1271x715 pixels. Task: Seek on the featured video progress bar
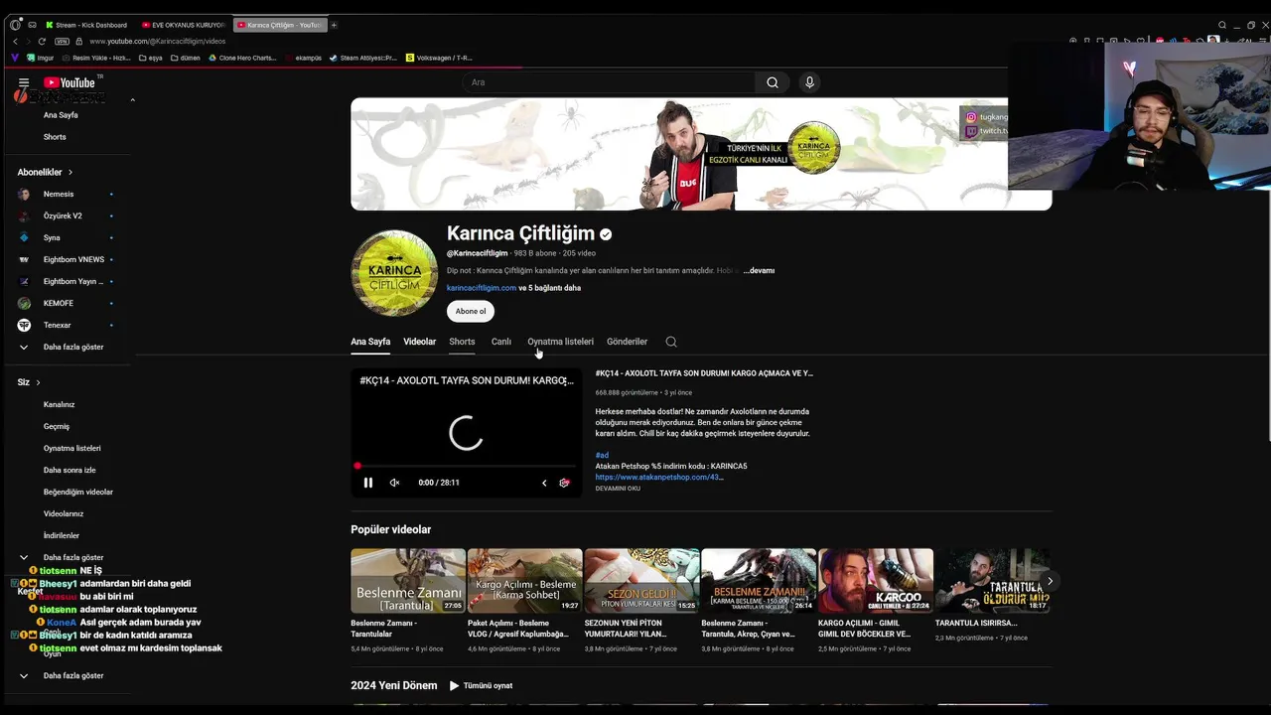click(467, 466)
